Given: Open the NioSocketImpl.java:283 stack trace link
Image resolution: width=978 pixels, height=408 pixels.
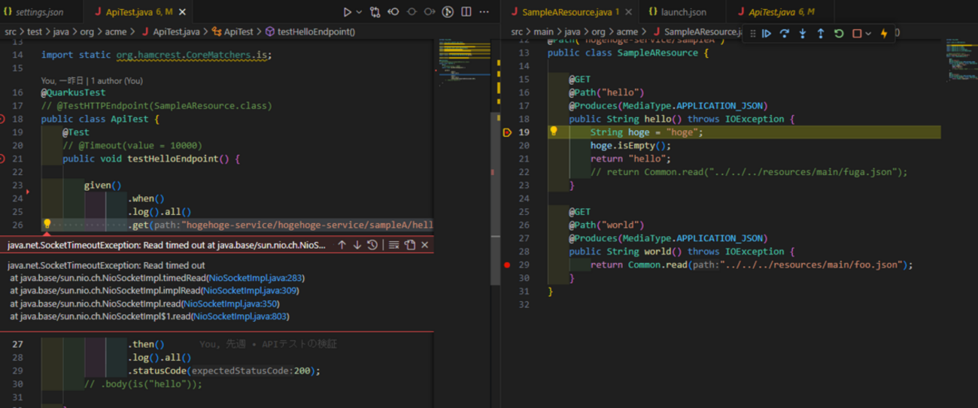Looking at the screenshot, I should coord(254,278).
